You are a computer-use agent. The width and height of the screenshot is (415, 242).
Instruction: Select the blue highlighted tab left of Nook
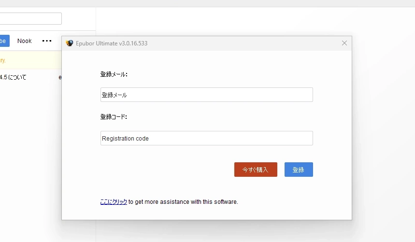tap(4, 41)
